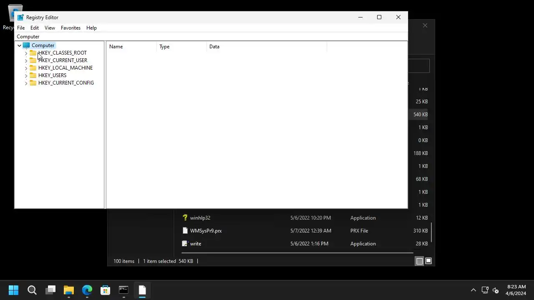Switch Explorer to details view icon
This screenshot has height=300, width=534.
[x=420, y=261]
